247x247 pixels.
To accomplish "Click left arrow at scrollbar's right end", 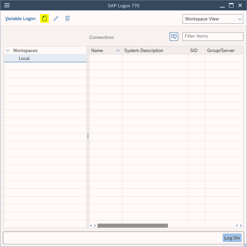I will [x=237, y=226].
